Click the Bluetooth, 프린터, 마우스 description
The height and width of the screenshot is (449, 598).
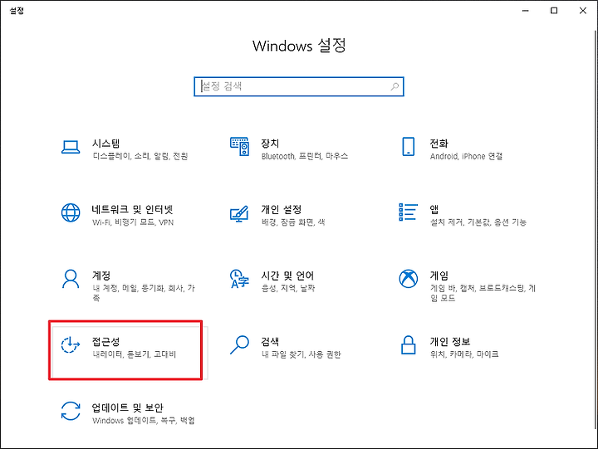tap(305, 156)
